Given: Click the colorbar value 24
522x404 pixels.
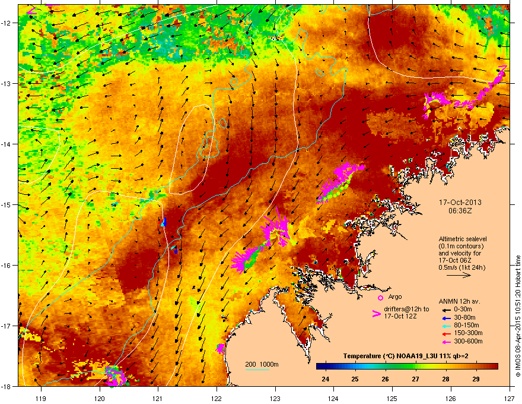Looking at the screenshot, I should 325,379.
